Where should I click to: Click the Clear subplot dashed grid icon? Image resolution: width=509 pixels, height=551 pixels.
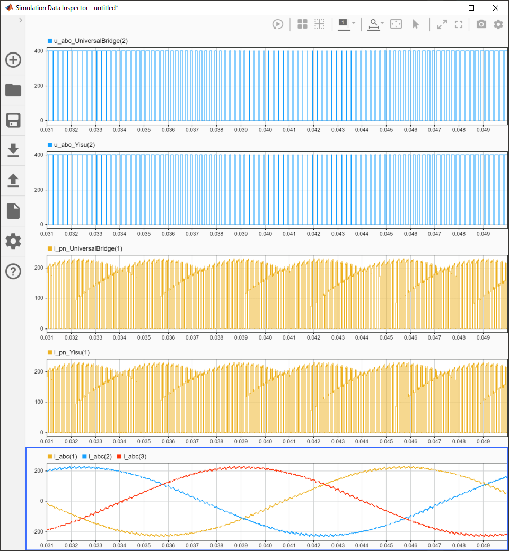[319, 24]
